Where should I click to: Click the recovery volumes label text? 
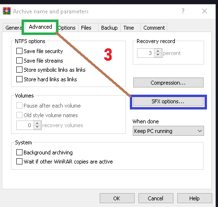pyautogui.click(x=63, y=125)
